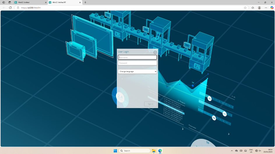Open the Copilot icon in the browser toolbar
Screen dimensions: 275x154
tap(272, 8)
